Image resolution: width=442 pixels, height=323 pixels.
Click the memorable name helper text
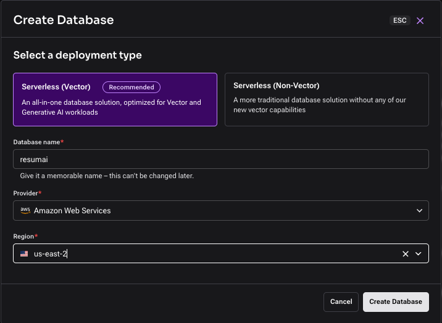(107, 176)
